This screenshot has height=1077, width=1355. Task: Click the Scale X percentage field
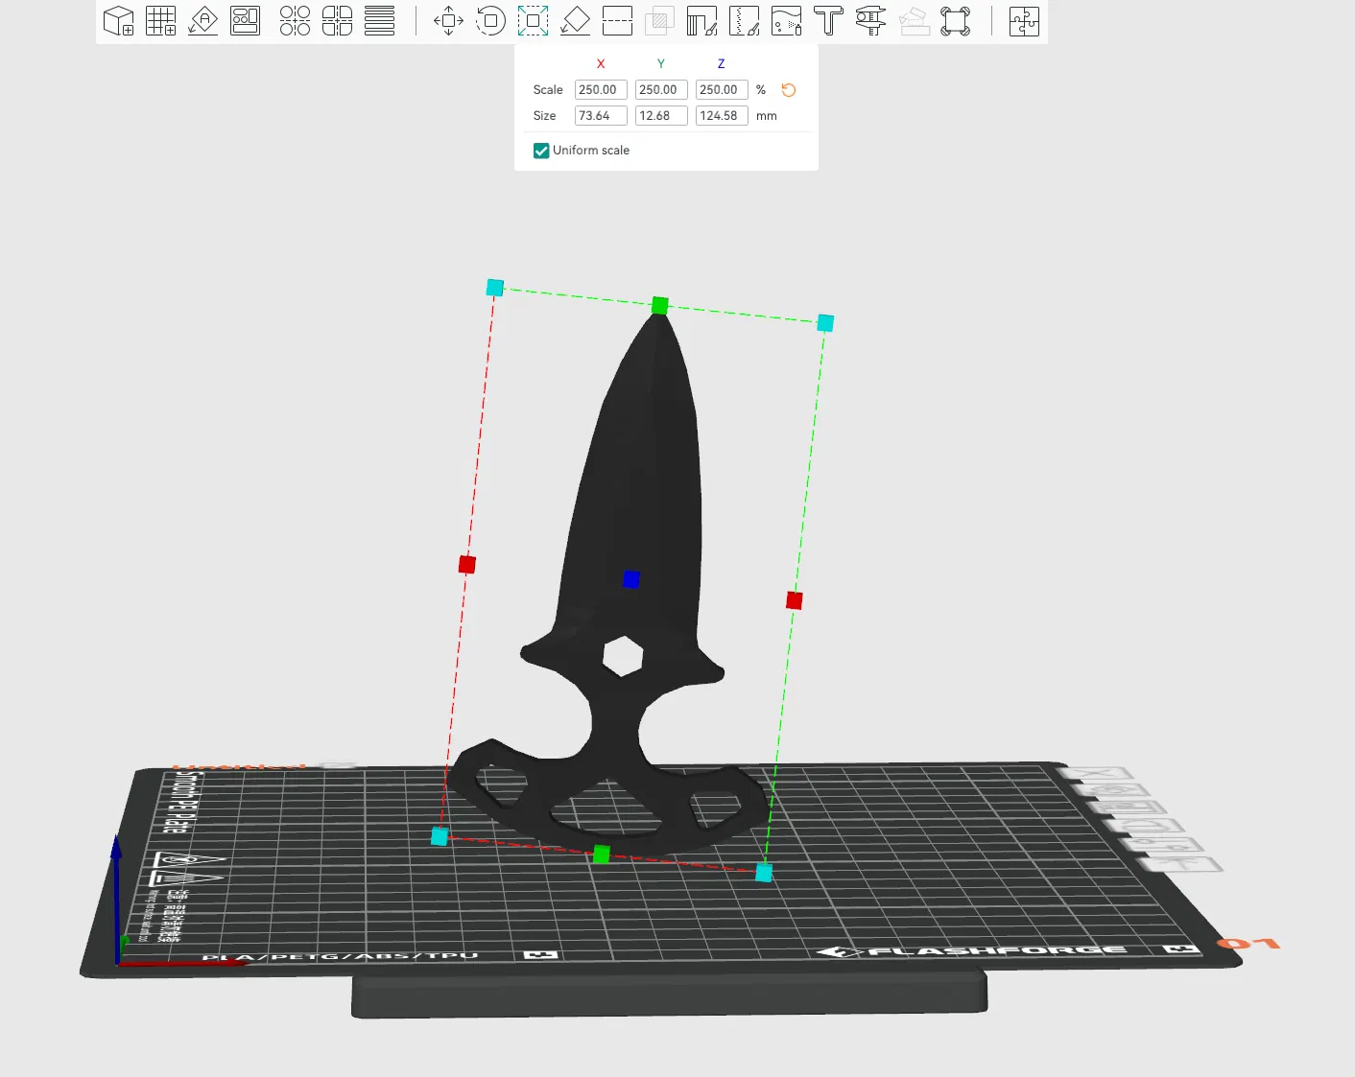point(601,90)
